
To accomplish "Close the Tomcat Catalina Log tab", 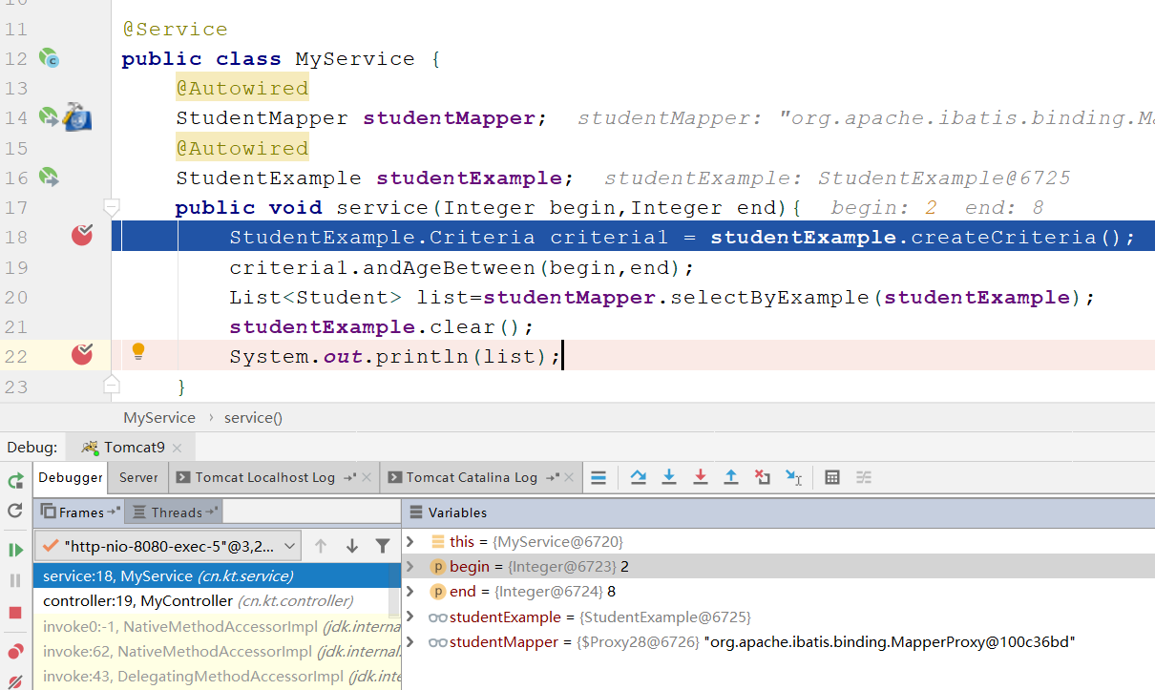I will pyautogui.click(x=571, y=477).
